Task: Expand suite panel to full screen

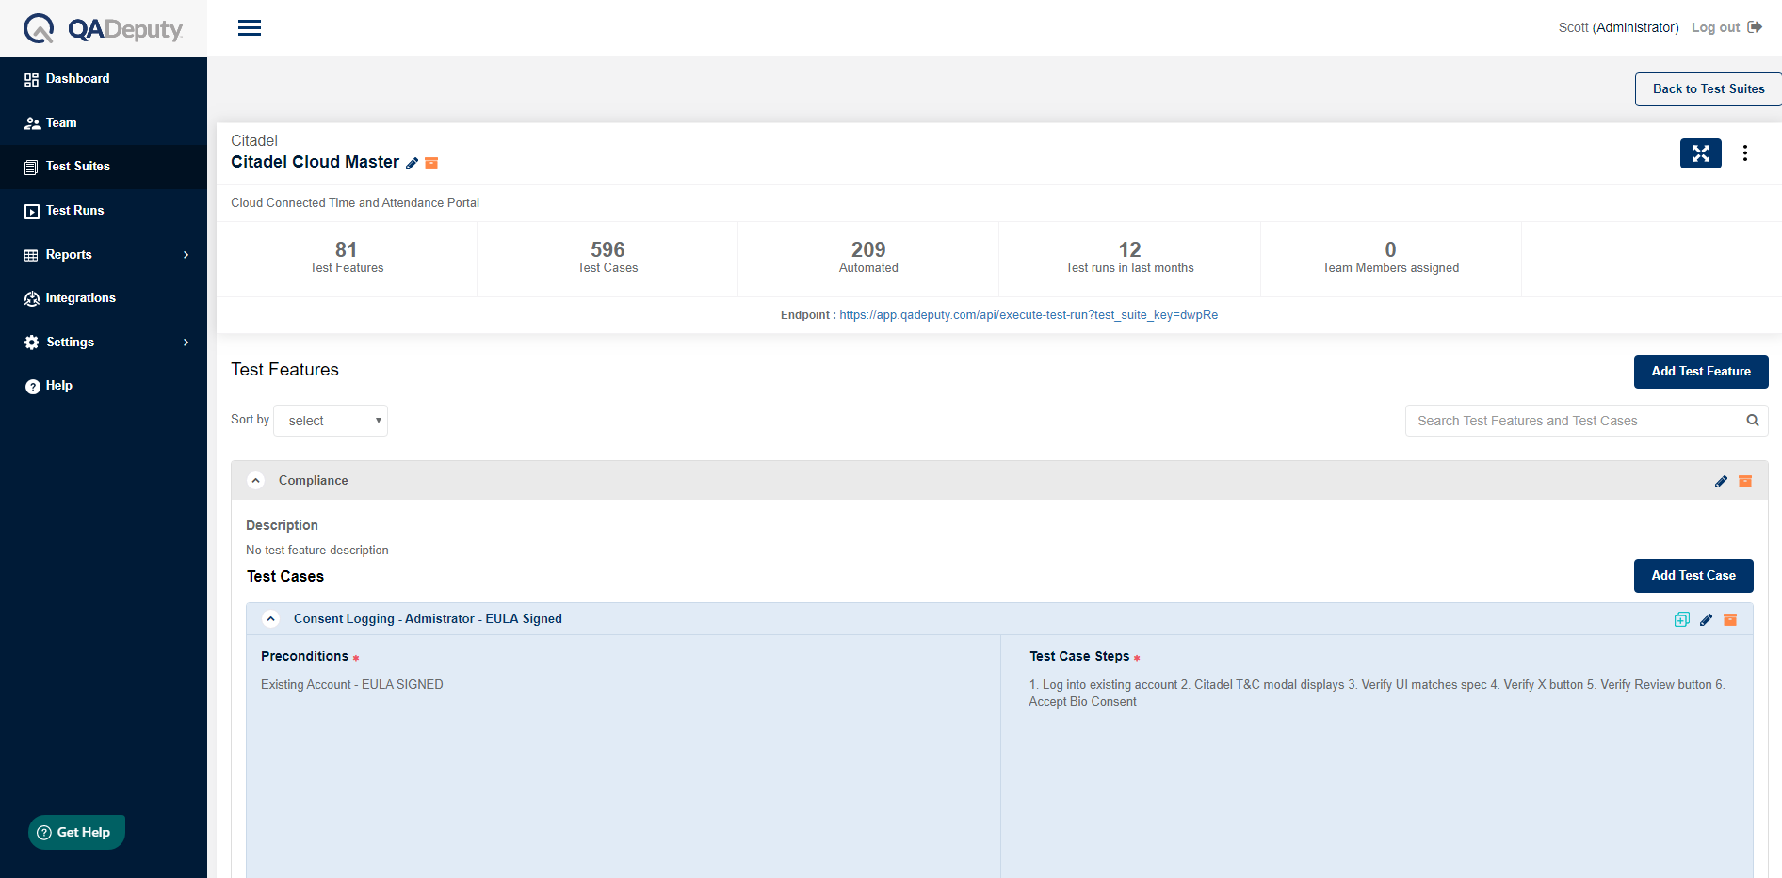Action: (x=1701, y=153)
